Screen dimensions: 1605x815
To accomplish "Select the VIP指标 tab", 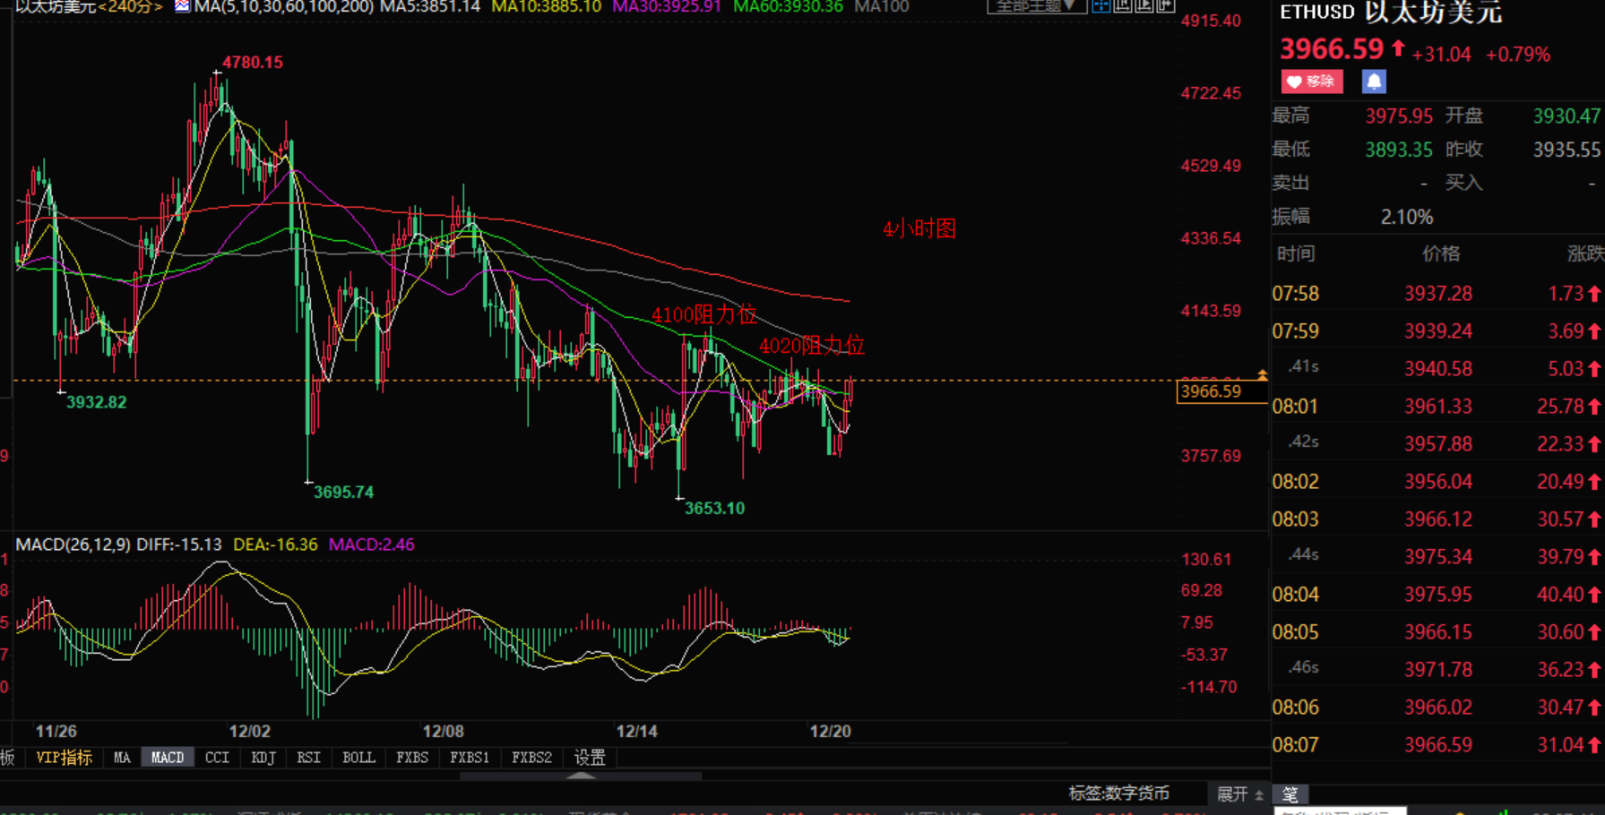I will point(64,758).
